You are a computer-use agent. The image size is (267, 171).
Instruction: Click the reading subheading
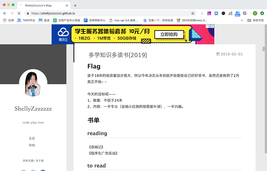[x=97, y=133]
